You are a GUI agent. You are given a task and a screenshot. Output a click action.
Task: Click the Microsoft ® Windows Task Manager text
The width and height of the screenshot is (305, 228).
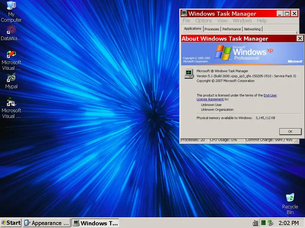[x=222, y=71]
